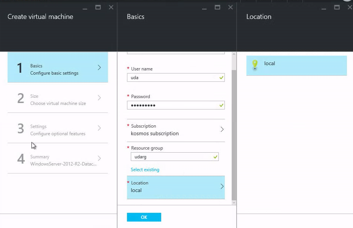Click the Select existing resource group link

pos(145,170)
